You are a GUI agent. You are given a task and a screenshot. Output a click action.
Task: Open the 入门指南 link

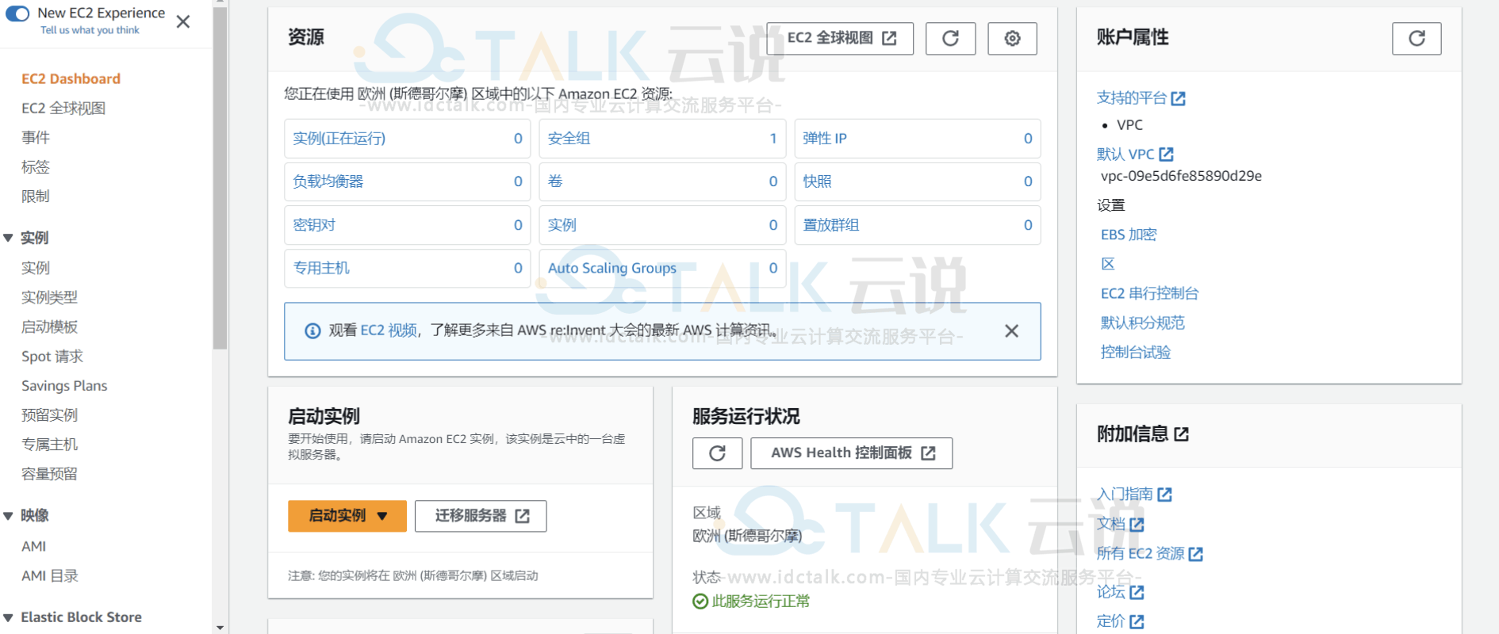tap(1134, 495)
